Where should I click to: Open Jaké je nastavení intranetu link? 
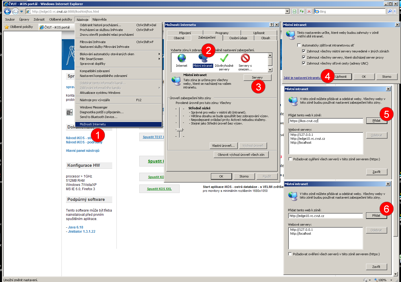302,78
